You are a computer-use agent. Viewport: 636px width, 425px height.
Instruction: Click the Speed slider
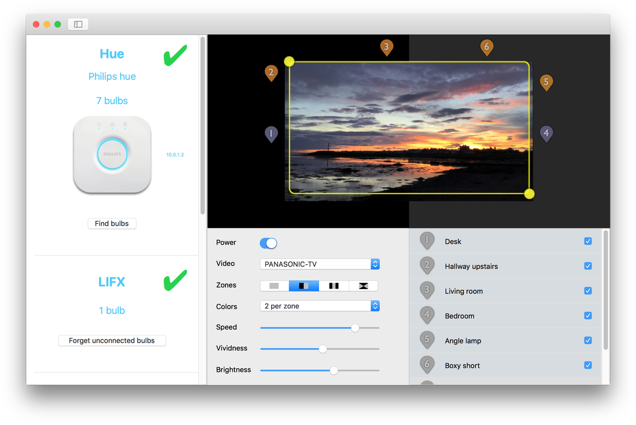[x=320, y=328]
